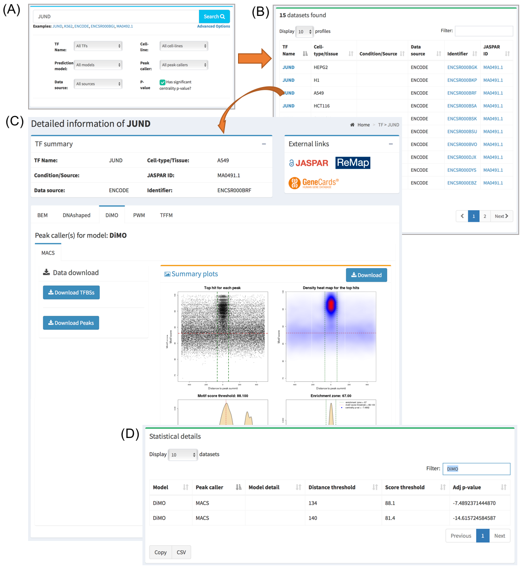Export statistical details as CSV

click(x=181, y=552)
